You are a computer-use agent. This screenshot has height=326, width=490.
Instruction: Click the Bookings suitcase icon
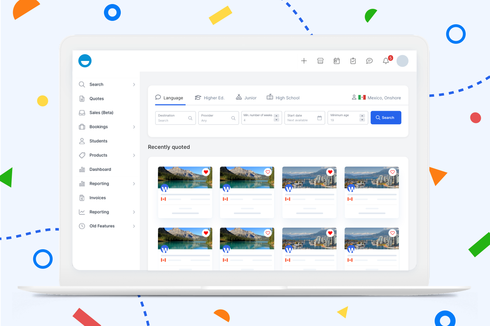coord(82,127)
